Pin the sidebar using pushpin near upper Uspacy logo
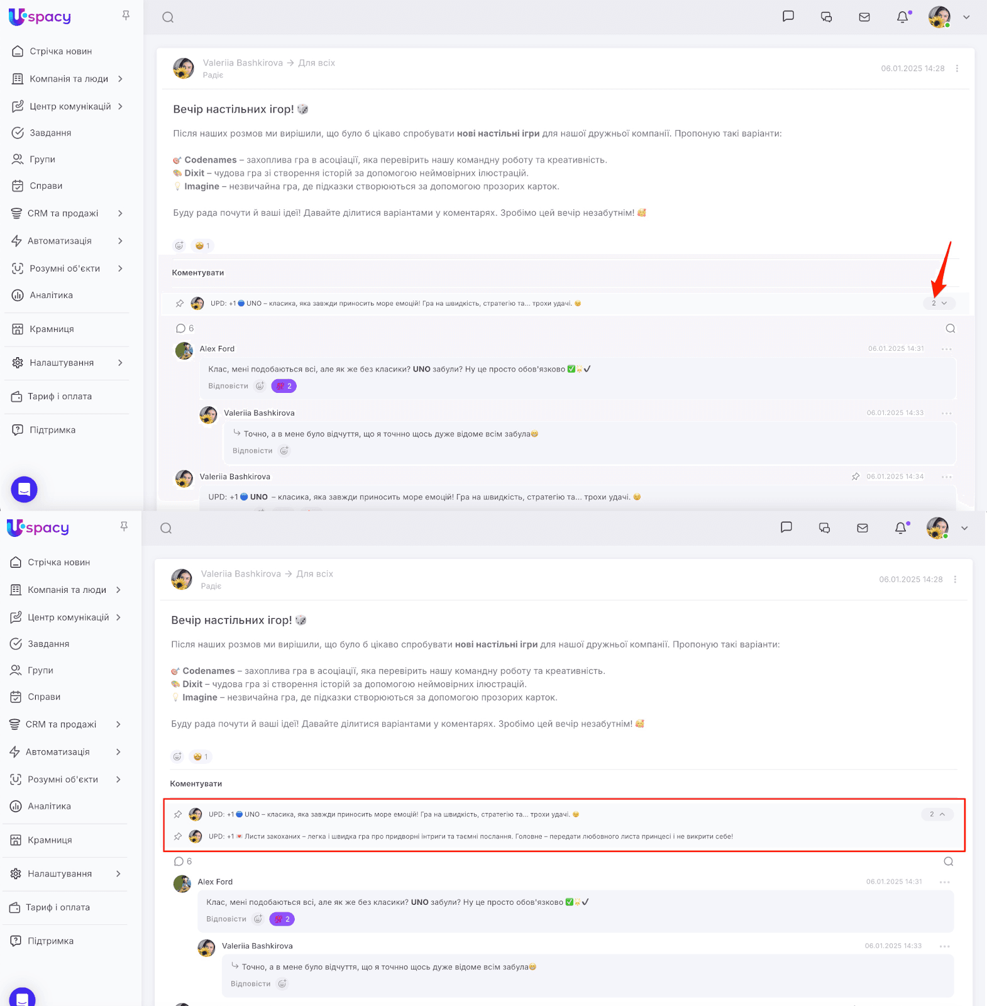This screenshot has height=1006, width=987. click(x=126, y=16)
